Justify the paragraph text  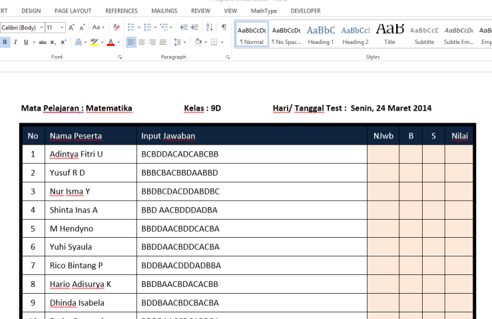(x=163, y=42)
